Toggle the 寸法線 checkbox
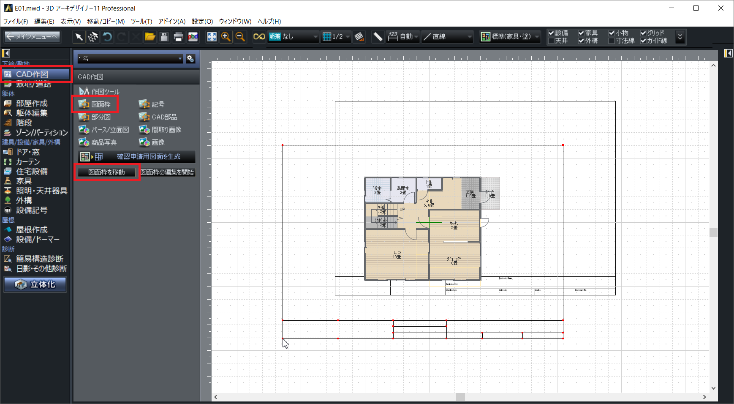 point(612,41)
